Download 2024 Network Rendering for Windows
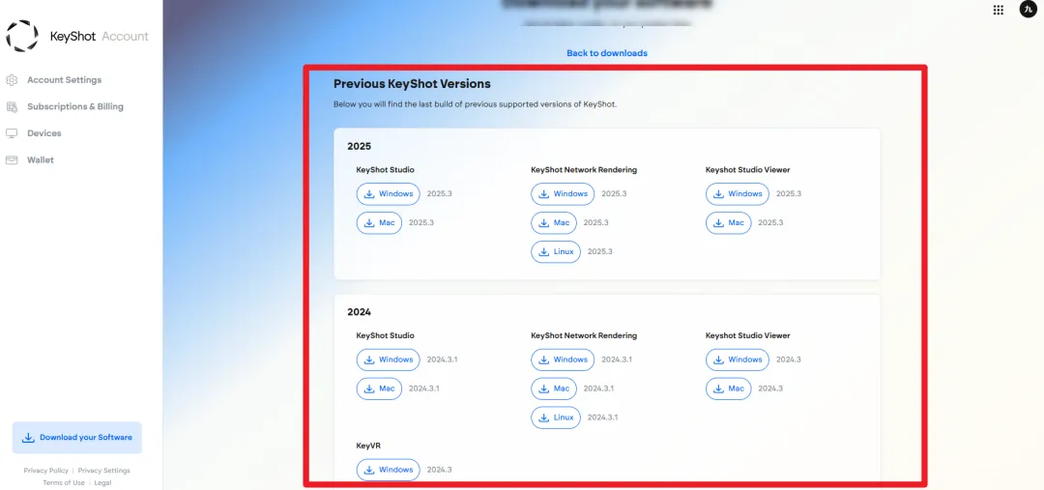The image size is (1044, 490). pos(563,360)
